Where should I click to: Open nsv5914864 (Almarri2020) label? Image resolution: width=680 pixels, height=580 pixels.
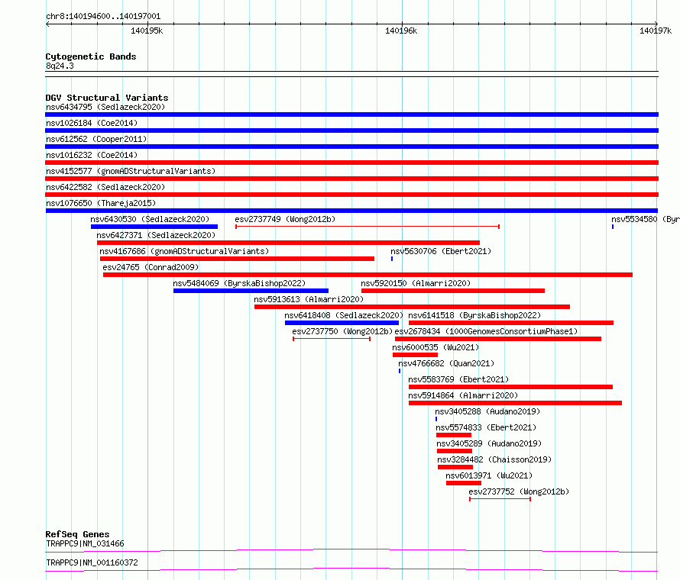coord(463,395)
